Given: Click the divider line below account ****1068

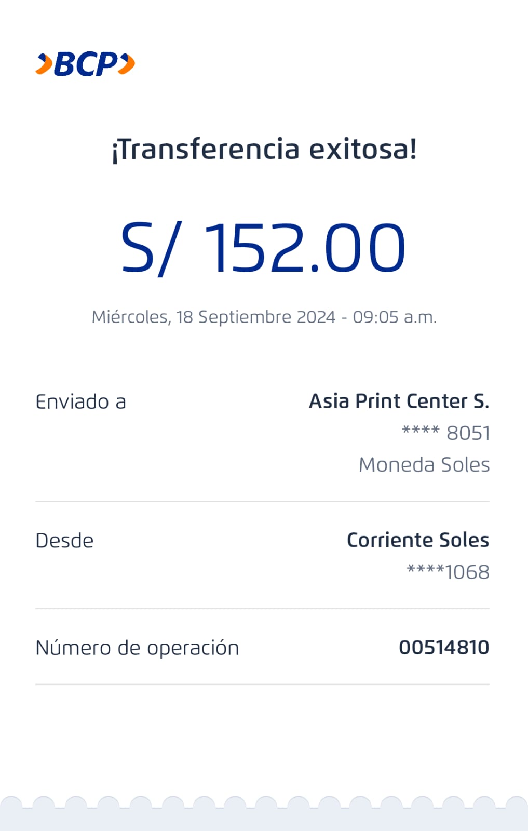Looking at the screenshot, I should coord(262,609).
